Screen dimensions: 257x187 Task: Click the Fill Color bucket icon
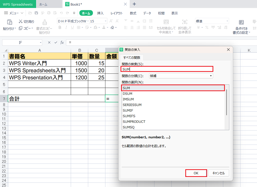(x=95, y=28)
